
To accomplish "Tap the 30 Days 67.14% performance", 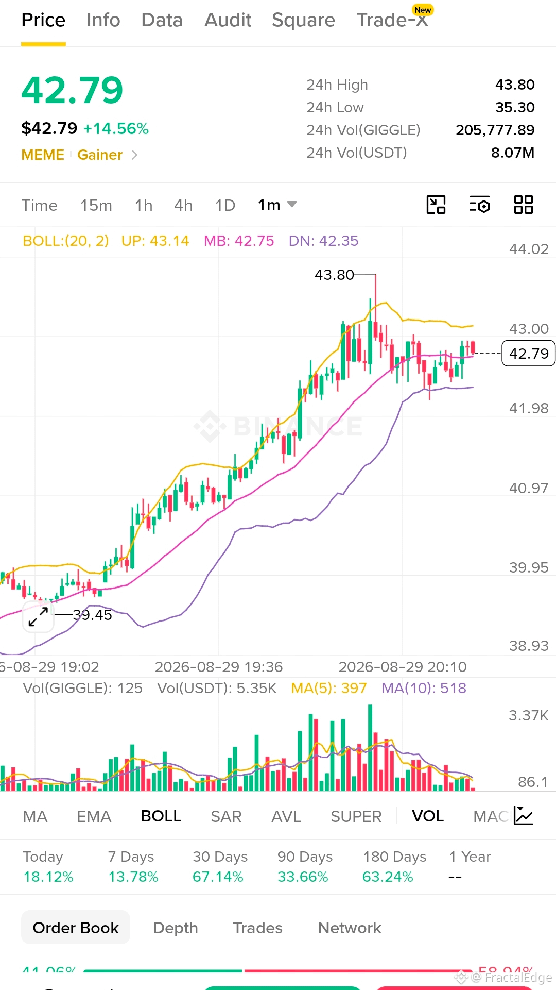I will (x=220, y=866).
